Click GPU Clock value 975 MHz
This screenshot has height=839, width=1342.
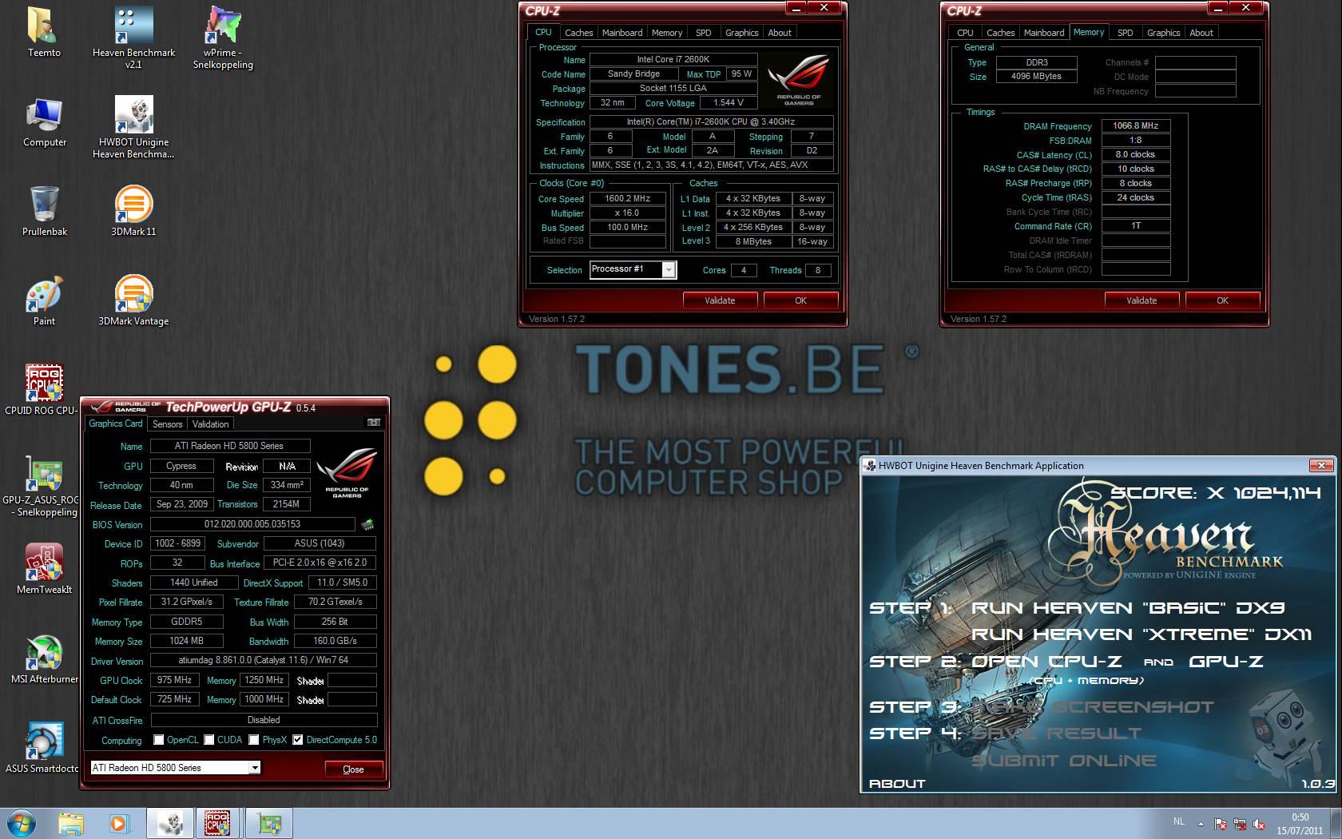coord(174,680)
